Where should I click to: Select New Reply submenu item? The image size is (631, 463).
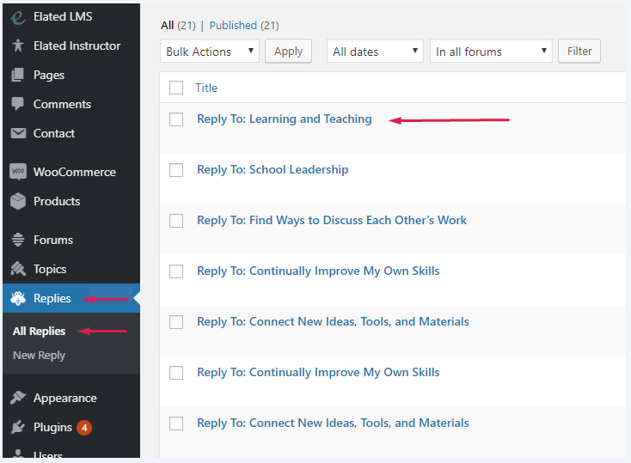point(40,355)
